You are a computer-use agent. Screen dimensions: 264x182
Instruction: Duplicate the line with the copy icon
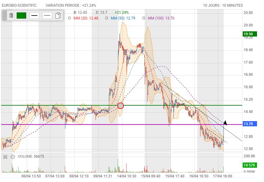(58, 15)
